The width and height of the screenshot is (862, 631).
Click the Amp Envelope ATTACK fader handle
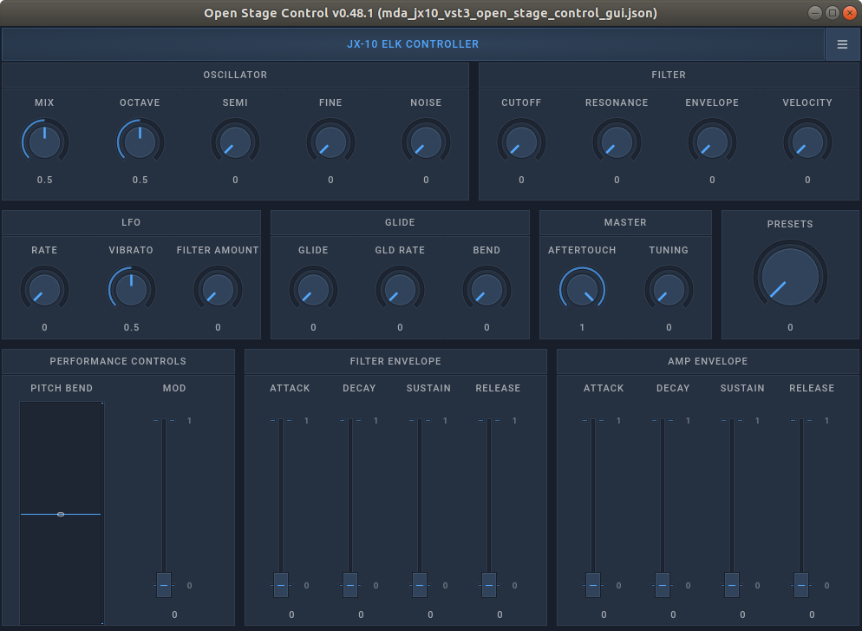coord(592,585)
